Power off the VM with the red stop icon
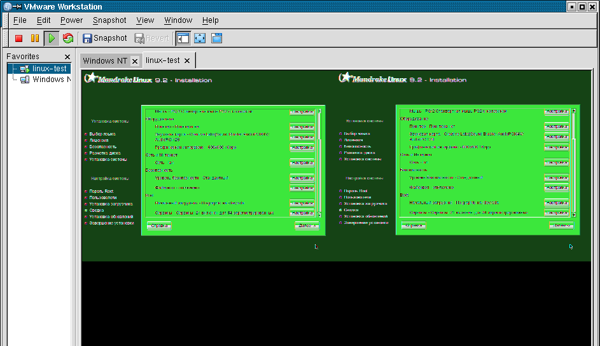Image resolution: width=600 pixels, height=346 pixels. click(x=18, y=38)
